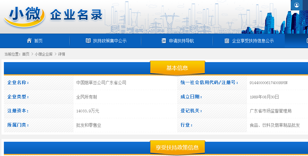This screenshot has width=308, height=156.
Task: Click the icon beside 申请扶持导航
Action: coord(164,40)
